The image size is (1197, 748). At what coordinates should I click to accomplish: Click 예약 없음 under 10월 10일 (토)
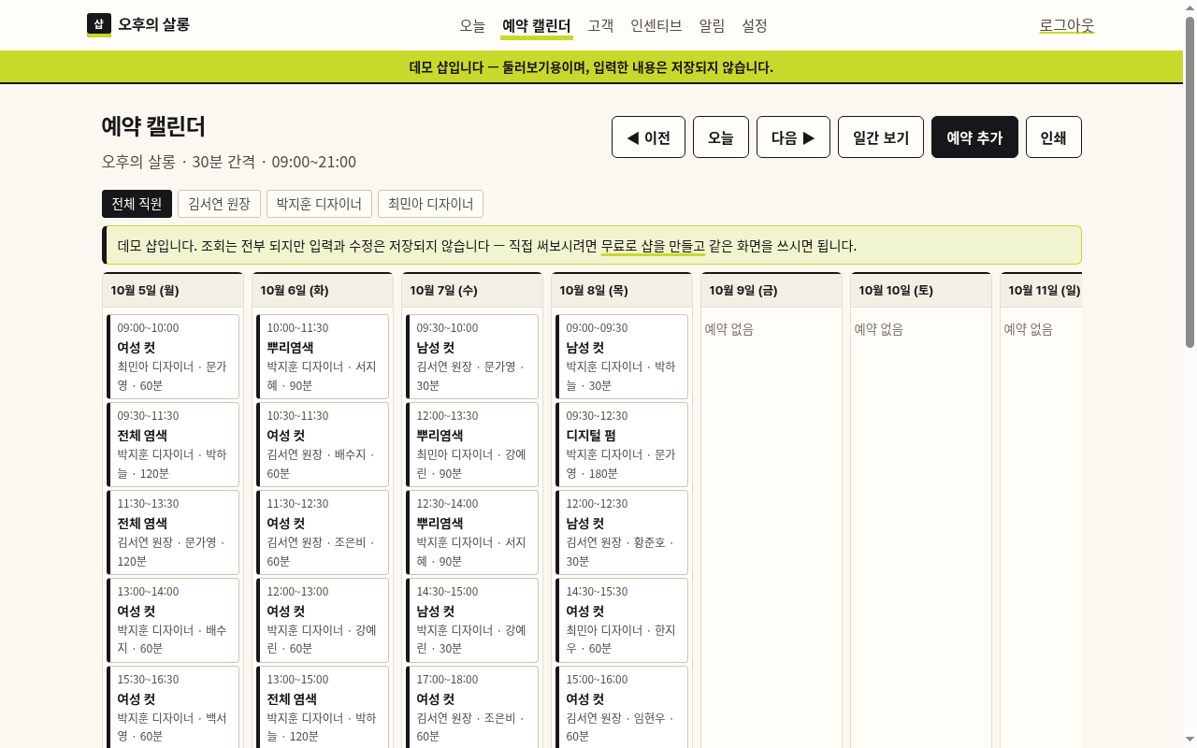coord(879,329)
